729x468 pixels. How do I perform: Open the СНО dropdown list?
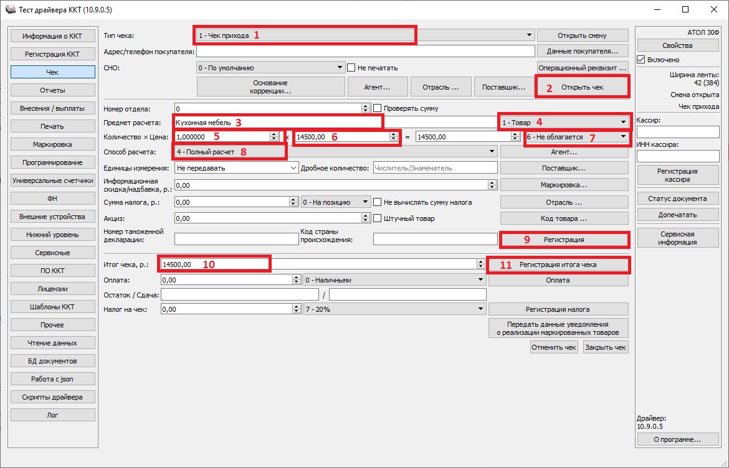point(340,67)
